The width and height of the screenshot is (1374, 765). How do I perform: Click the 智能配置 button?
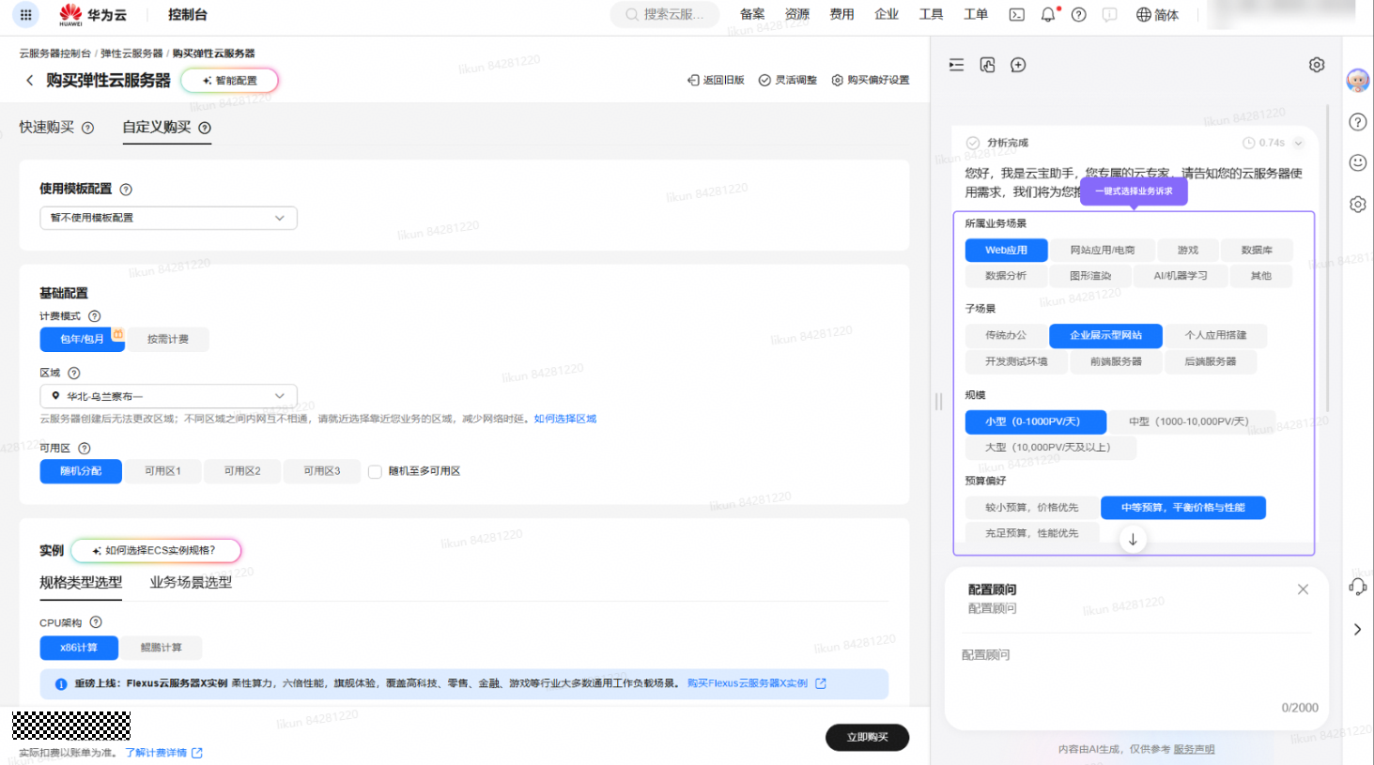coord(229,81)
